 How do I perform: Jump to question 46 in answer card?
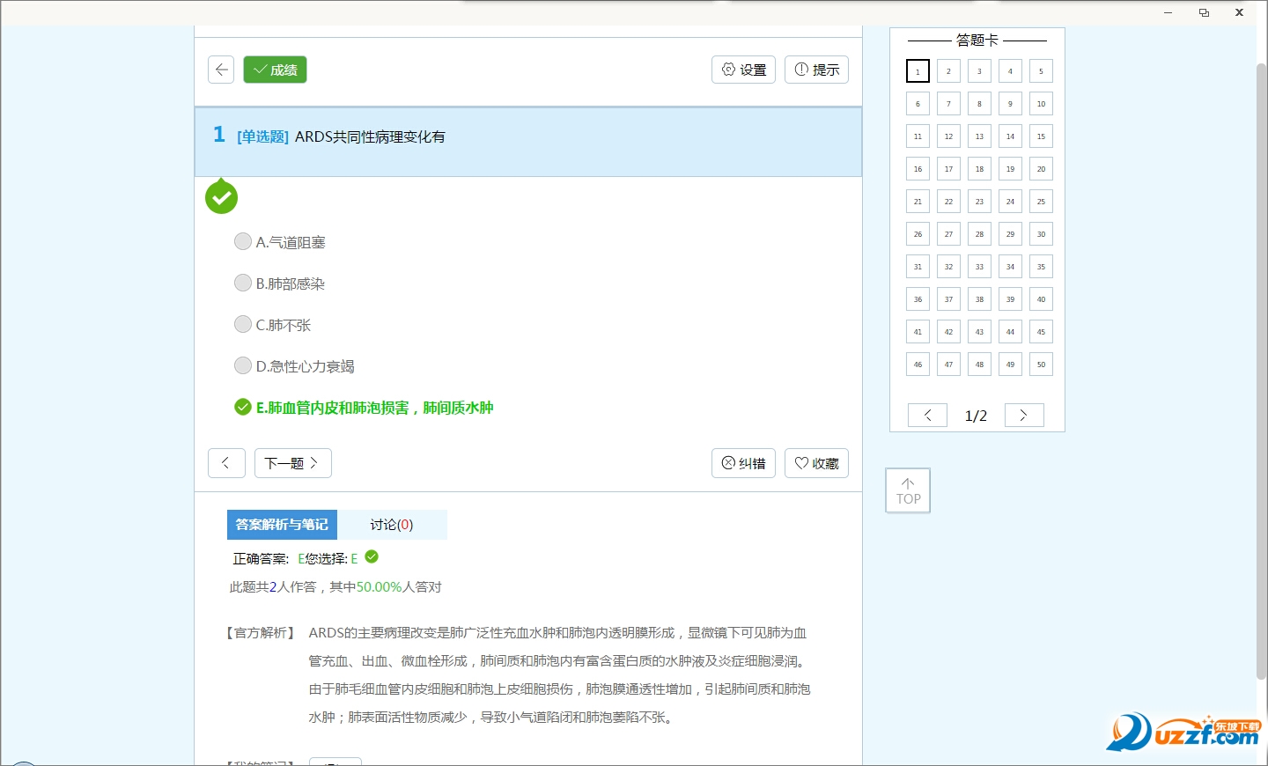(x=918, y=365)
